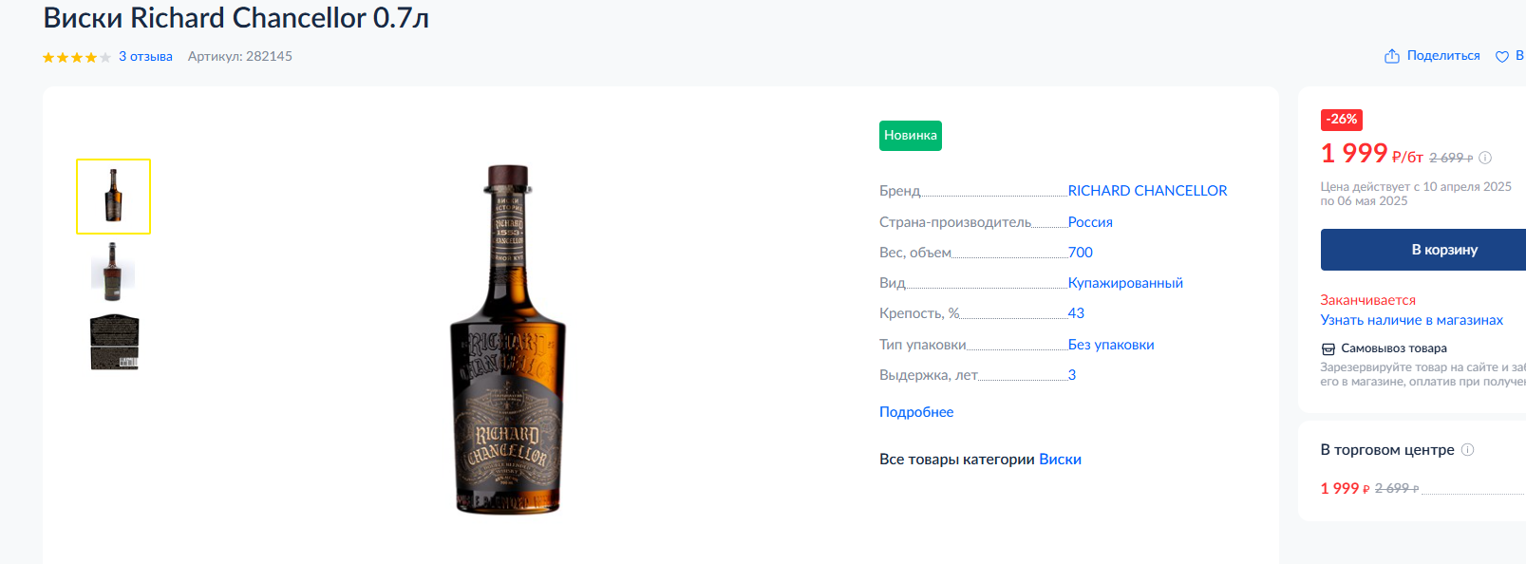The height and width of the screenshot is (564, 1526).
Task: Click Россия country value link
Action: [x=1090, y=221]
